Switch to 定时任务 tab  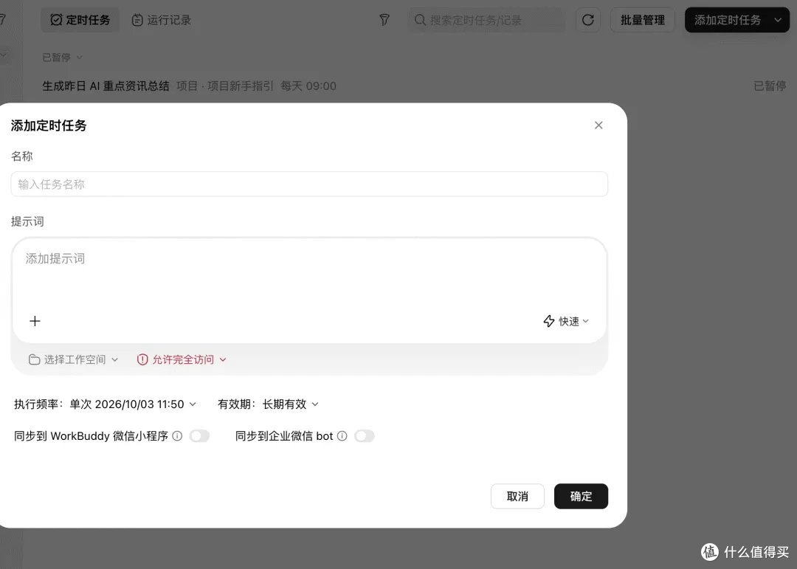pos(80,21)
